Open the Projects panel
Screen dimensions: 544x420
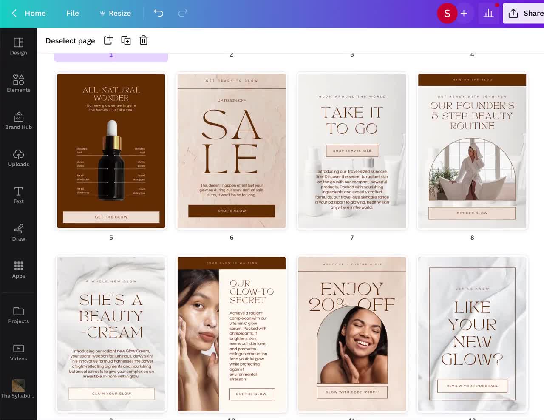(x=18, y=315)
